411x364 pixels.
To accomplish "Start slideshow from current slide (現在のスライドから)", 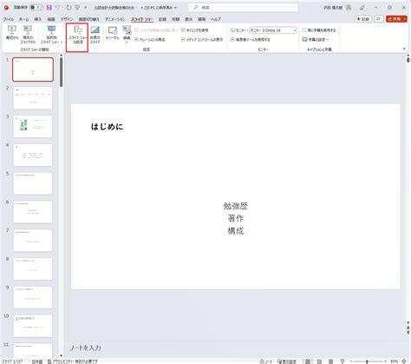I will coord(28,34).
